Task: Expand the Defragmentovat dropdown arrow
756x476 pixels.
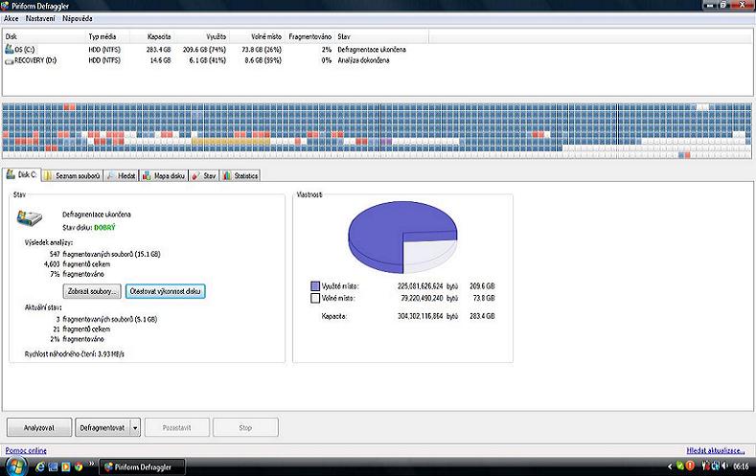Action: (x=135, y=427)
